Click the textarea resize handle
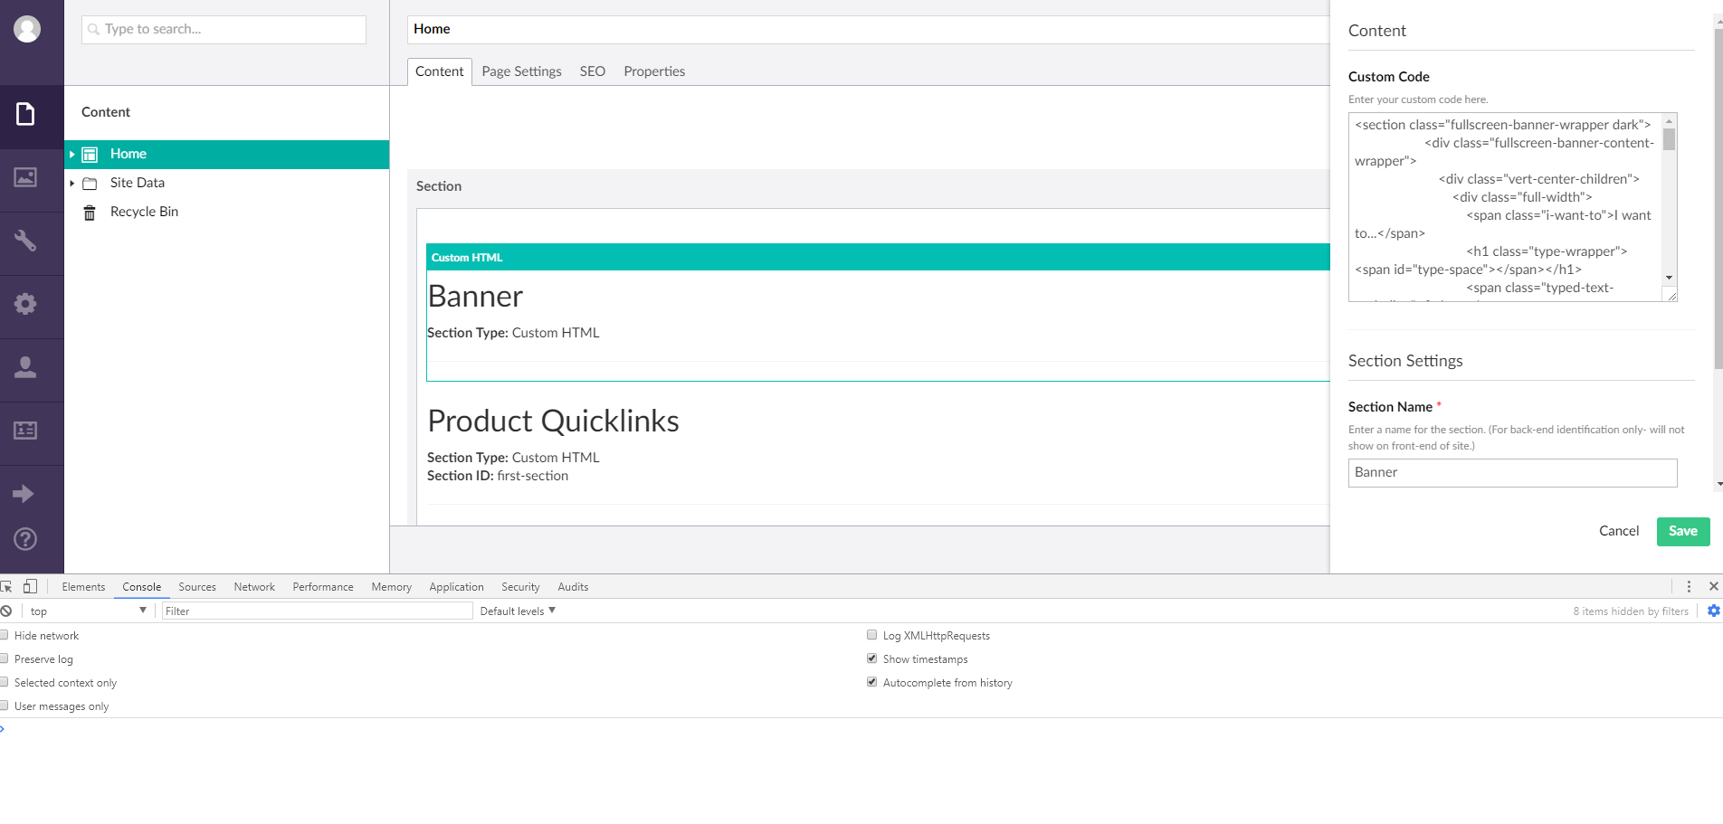 [x=1671, y=295]
